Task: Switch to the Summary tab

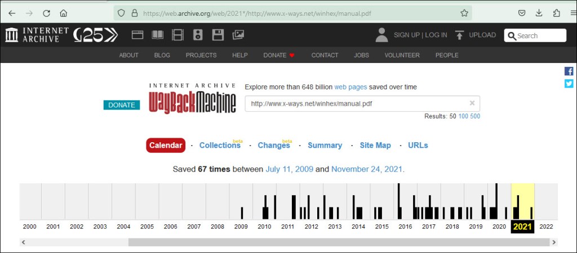Action: 325,146
